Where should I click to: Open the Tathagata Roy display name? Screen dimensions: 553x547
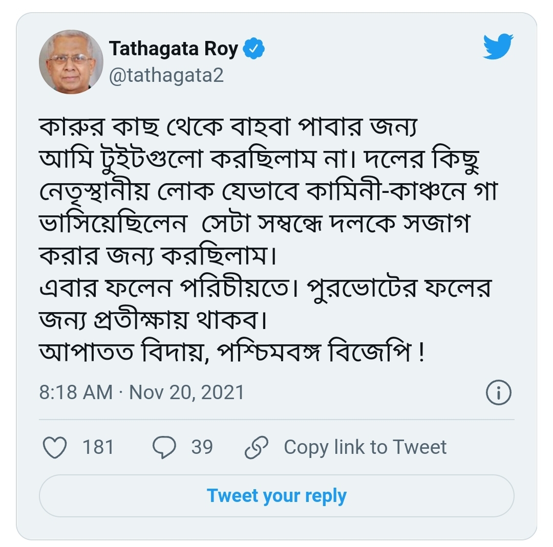point(174,48)
